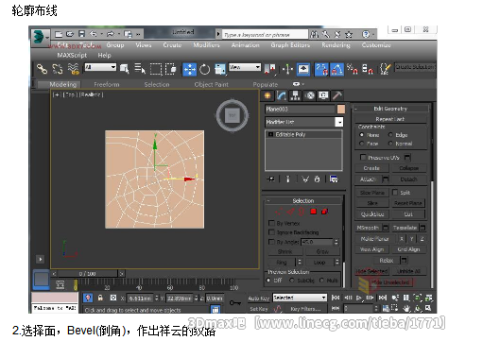Select the Face constraint radio button

[x=362, y=144]
